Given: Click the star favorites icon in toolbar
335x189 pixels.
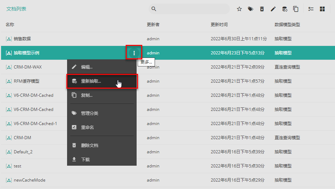Looking at the screenshot, I should pyautogui.click(x=239, y=9).
